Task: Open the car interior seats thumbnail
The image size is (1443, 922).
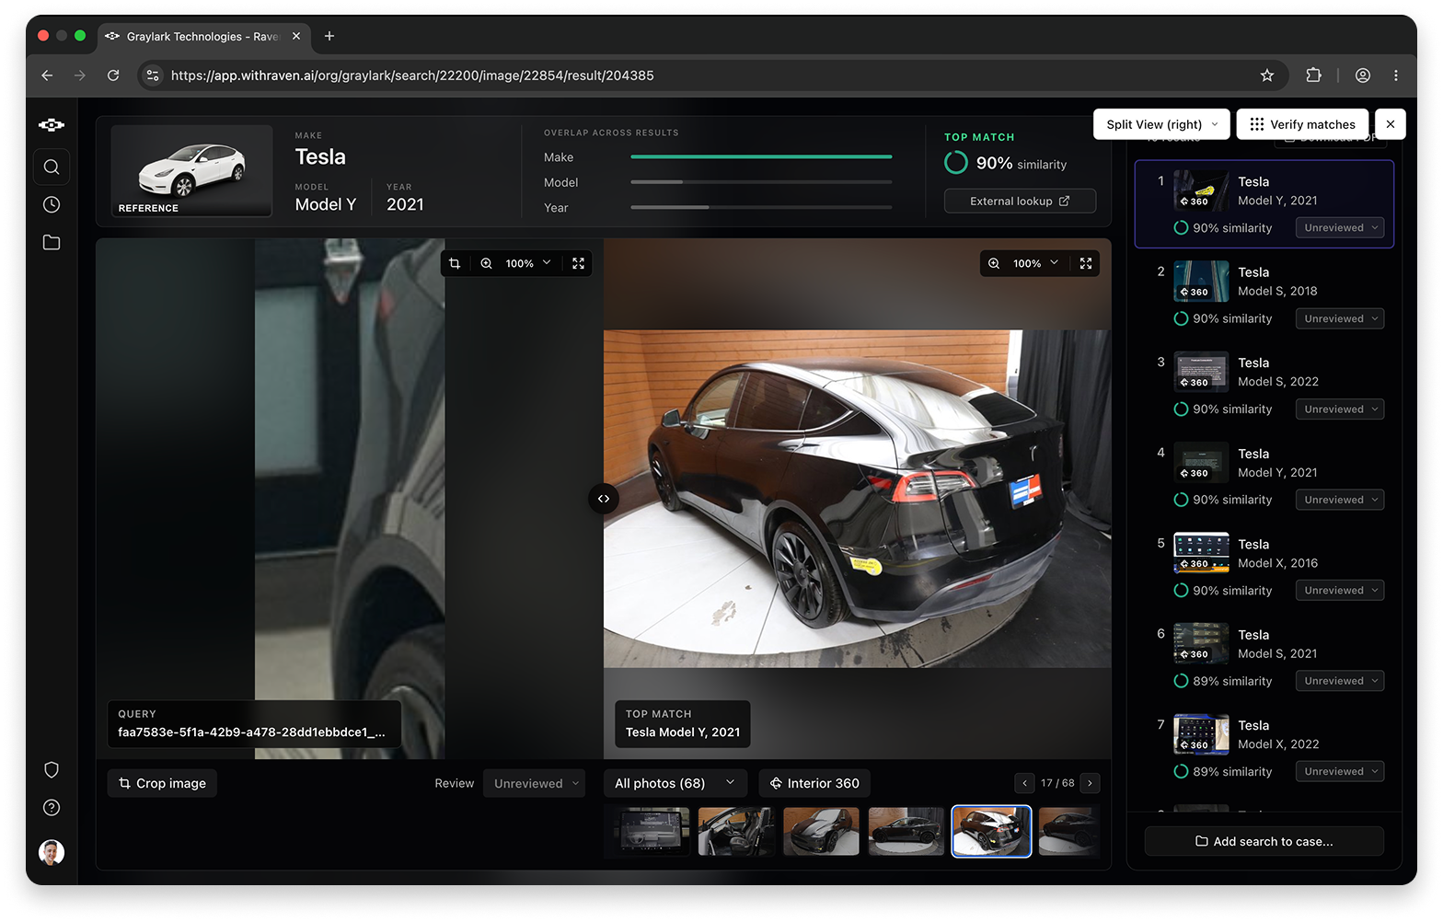Action: 736,831
